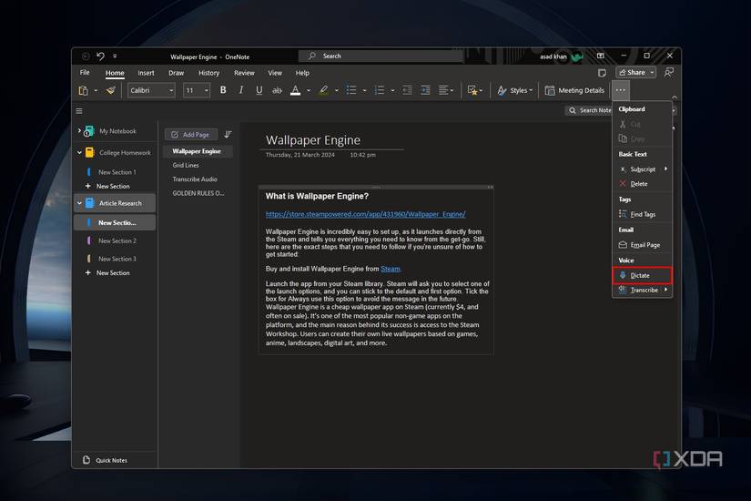This screenshot has width=751, height=501.
Task: Click the Paste clipboard icon
Action: point(84,90)
